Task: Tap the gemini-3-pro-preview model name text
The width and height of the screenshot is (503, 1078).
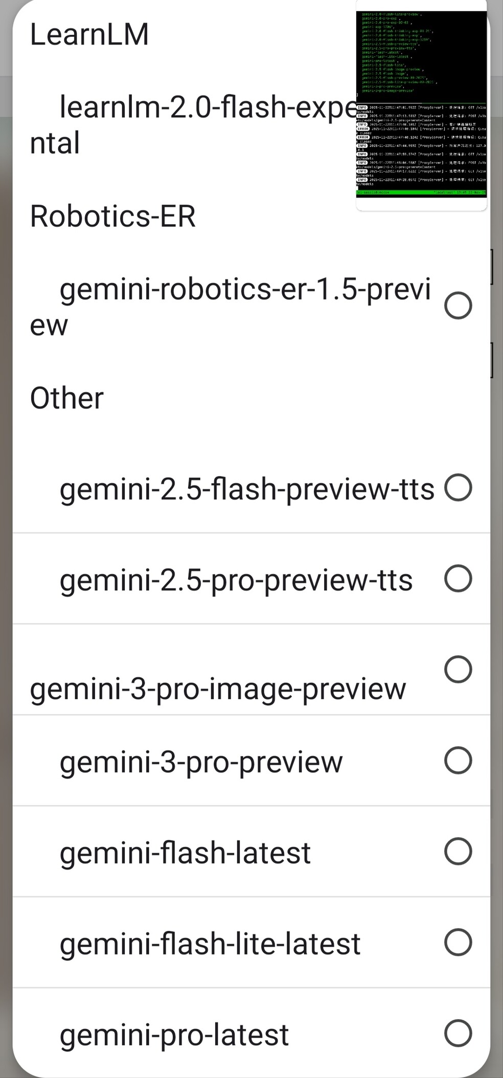Action: coord(201,762)
